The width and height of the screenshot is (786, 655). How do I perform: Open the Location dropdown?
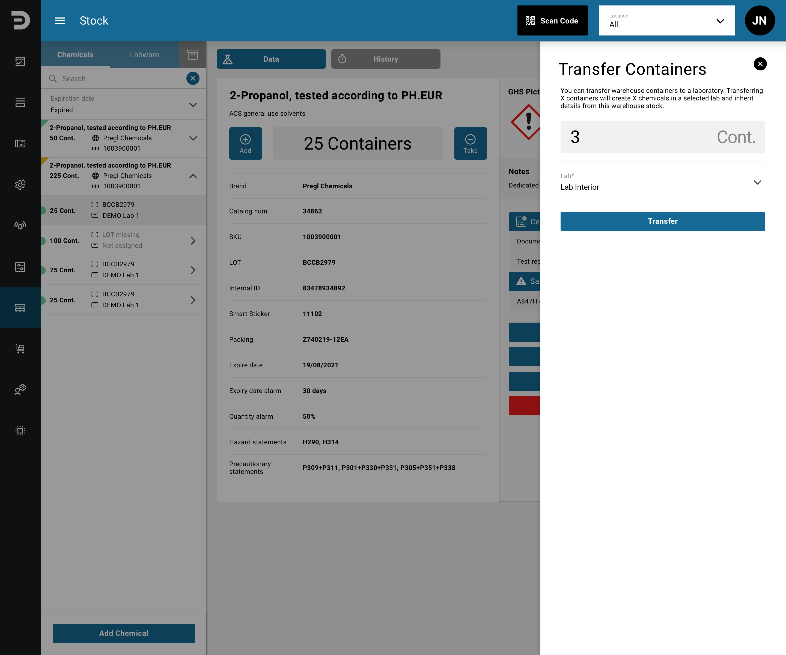667,20
